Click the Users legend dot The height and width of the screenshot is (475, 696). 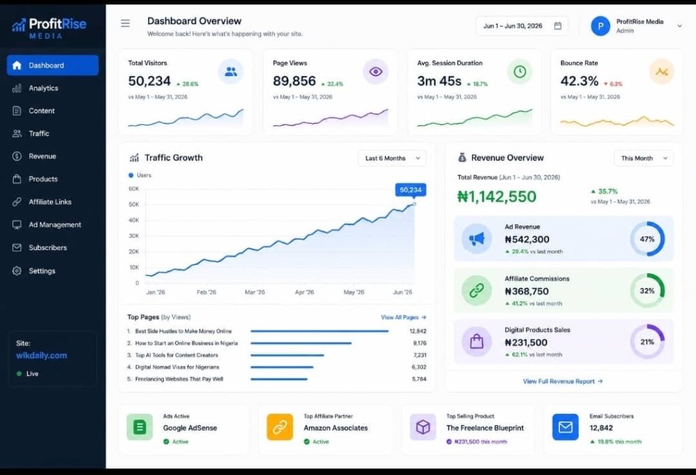click(x=131, y=175)
